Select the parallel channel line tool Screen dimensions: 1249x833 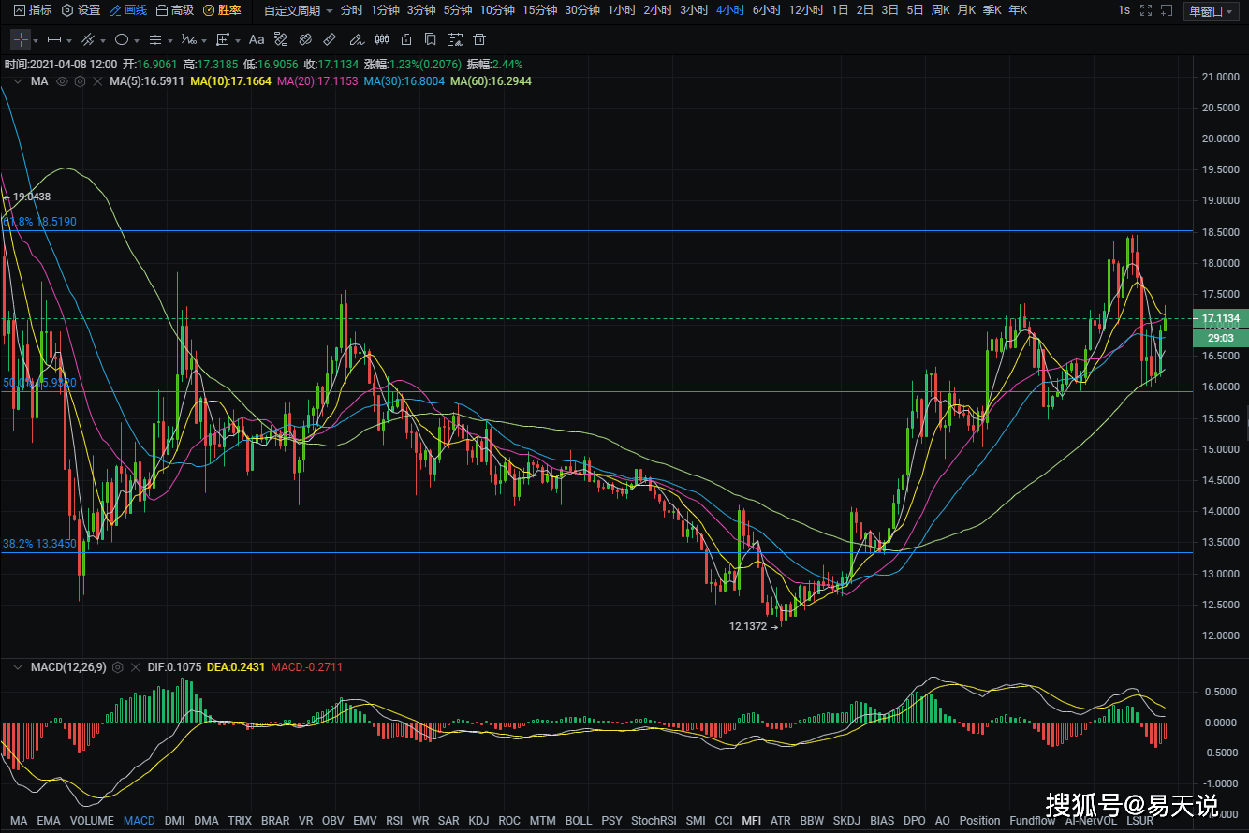tap(88, 40)
